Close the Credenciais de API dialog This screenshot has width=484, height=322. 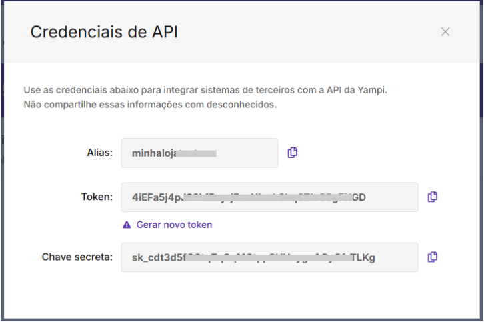[x=445, y=32]
